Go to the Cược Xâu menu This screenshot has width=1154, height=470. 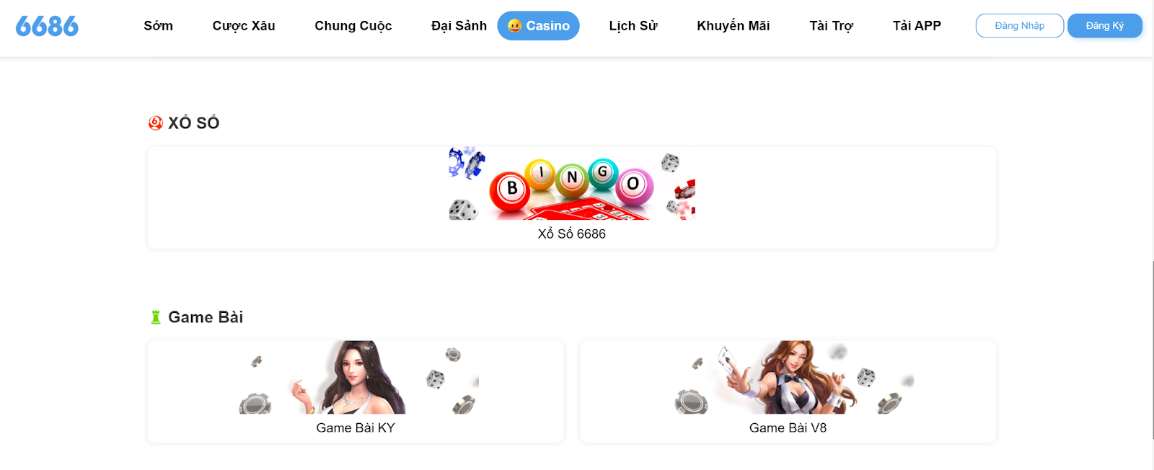click(x=244, y=26)
